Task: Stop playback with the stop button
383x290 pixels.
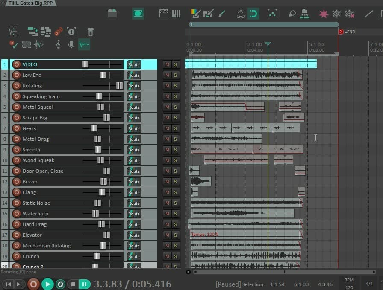Action: tap(73, 284)
